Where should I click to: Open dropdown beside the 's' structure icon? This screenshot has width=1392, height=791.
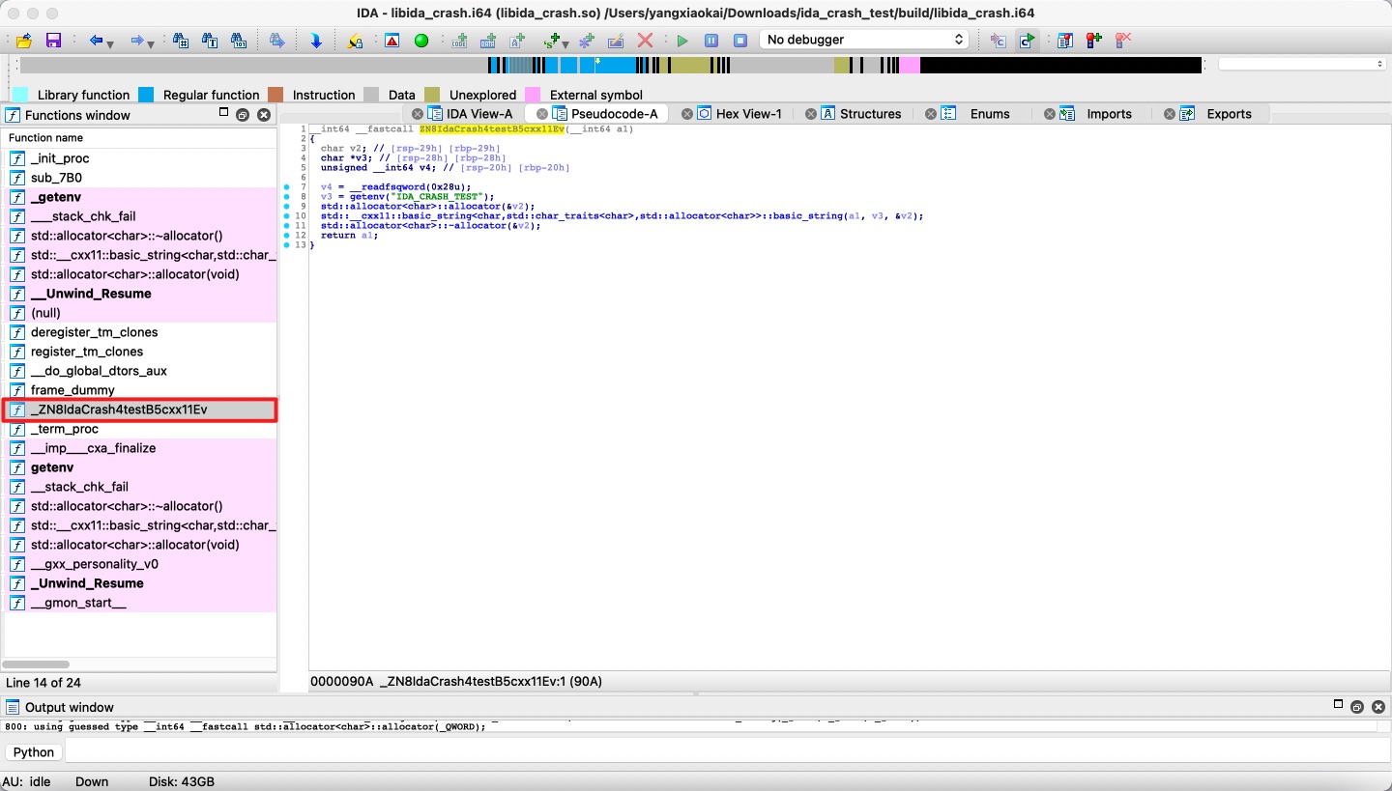pos(565,43)
